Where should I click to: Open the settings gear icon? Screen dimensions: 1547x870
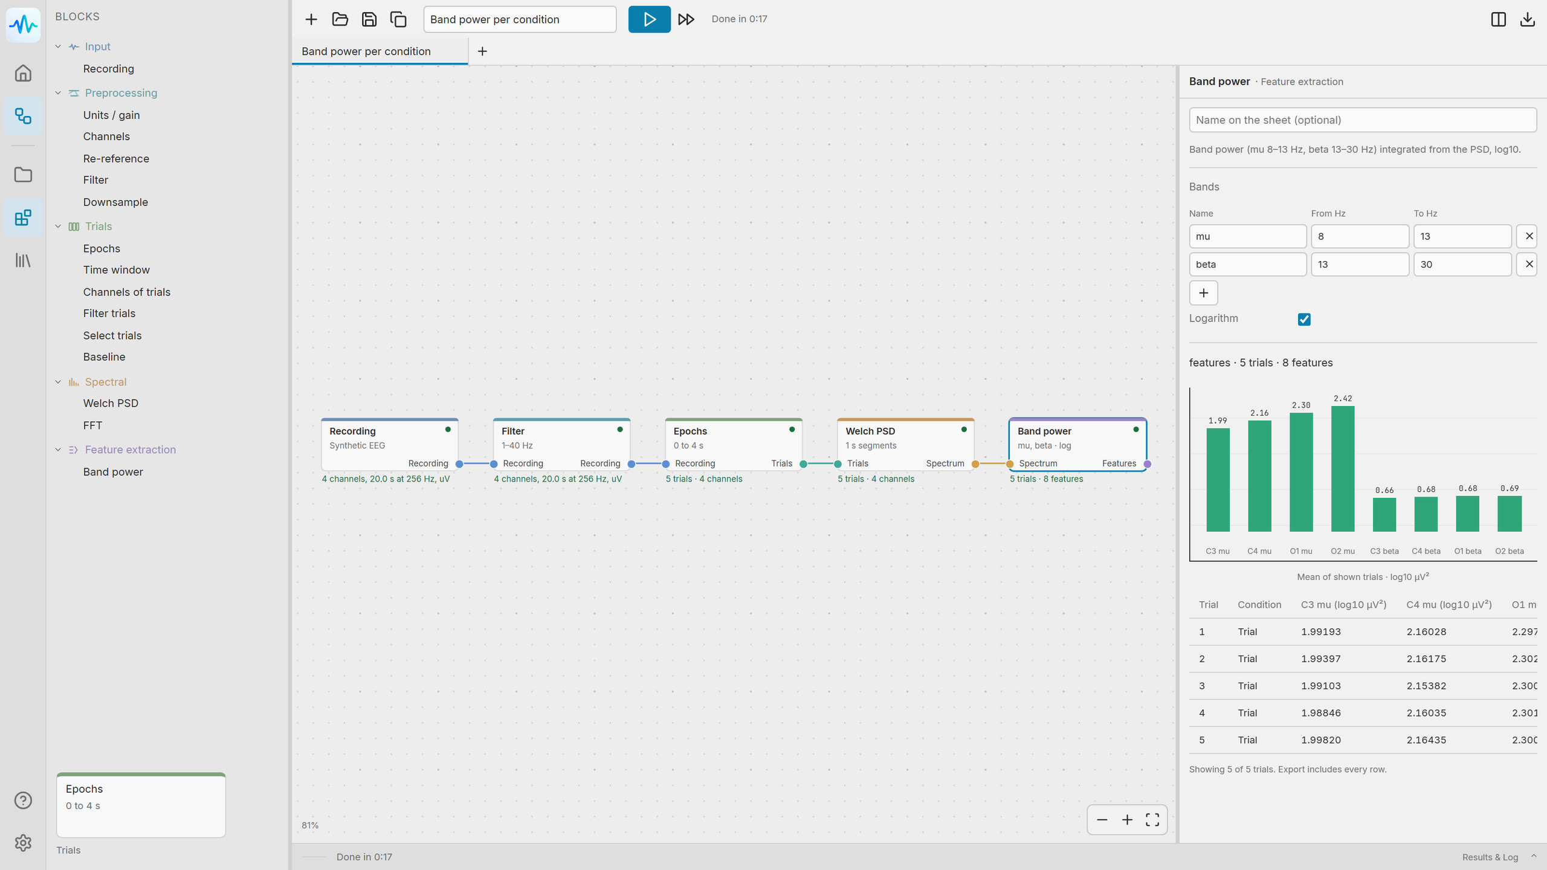[23, 843]
